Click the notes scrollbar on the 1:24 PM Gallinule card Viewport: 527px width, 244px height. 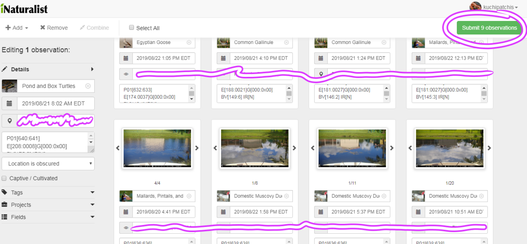point(387,93)
